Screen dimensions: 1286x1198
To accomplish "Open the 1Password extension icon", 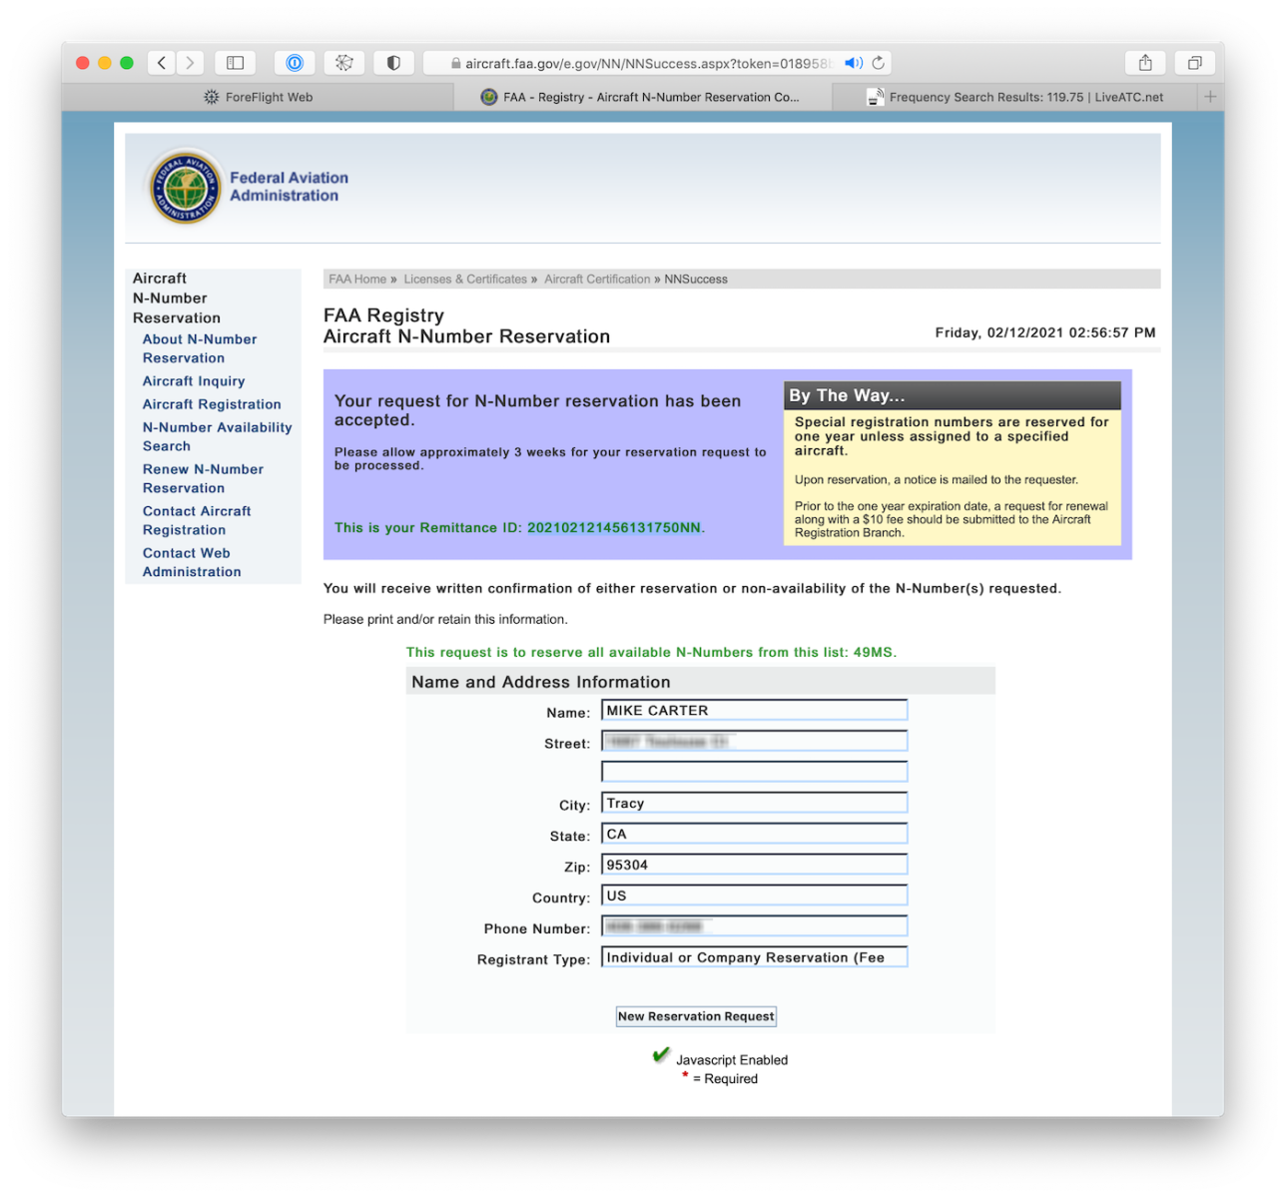I will (x=295, y=63).
